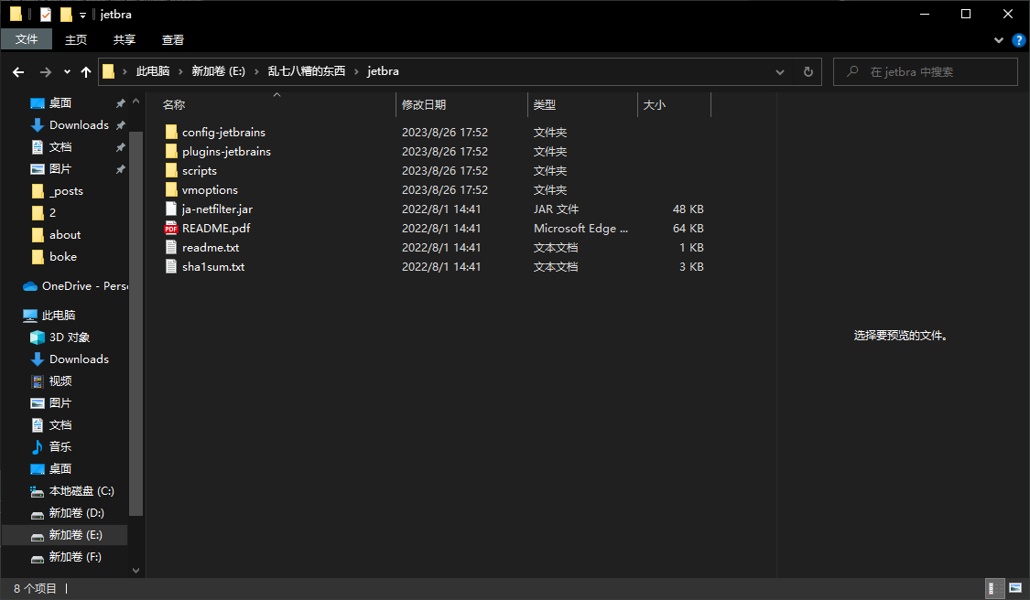Open the Help question mark icon

(x=1018, y=40)
